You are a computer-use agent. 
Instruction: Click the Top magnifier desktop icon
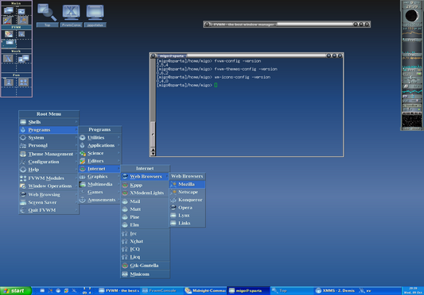click(x=47, y=13)
